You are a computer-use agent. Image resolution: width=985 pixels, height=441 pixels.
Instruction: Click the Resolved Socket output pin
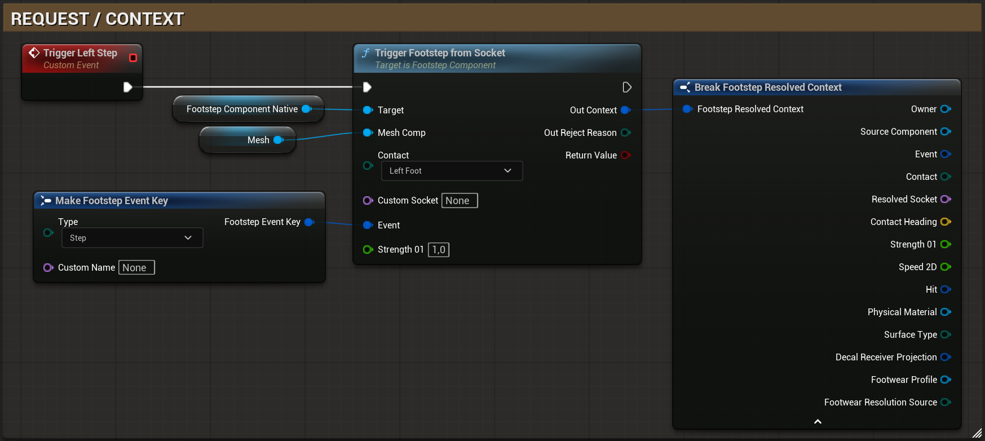pyautogui.click(x=946, y=199)
